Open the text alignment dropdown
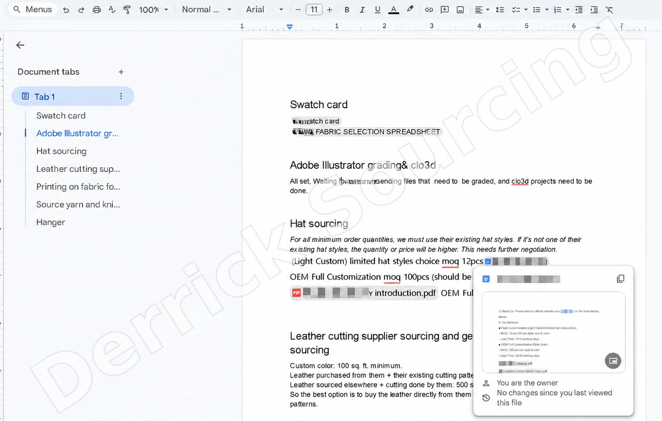The width and height of the screenshot is (662, 421). point(482,10)
